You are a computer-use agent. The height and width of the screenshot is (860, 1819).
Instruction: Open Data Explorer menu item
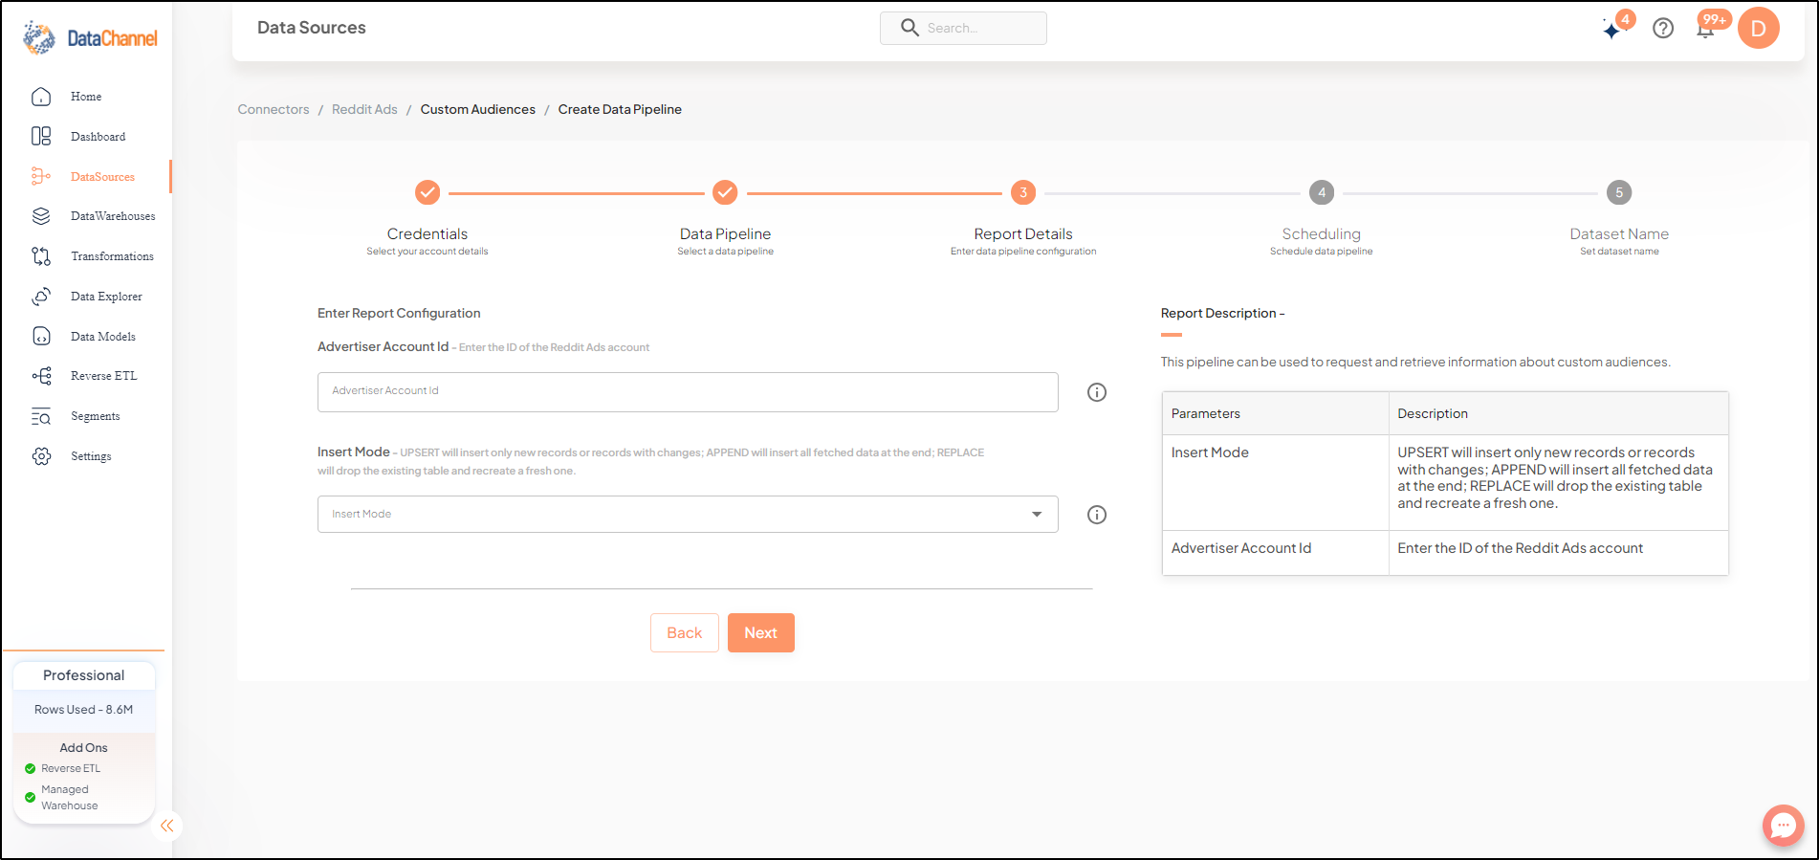(x=106, y=297)
